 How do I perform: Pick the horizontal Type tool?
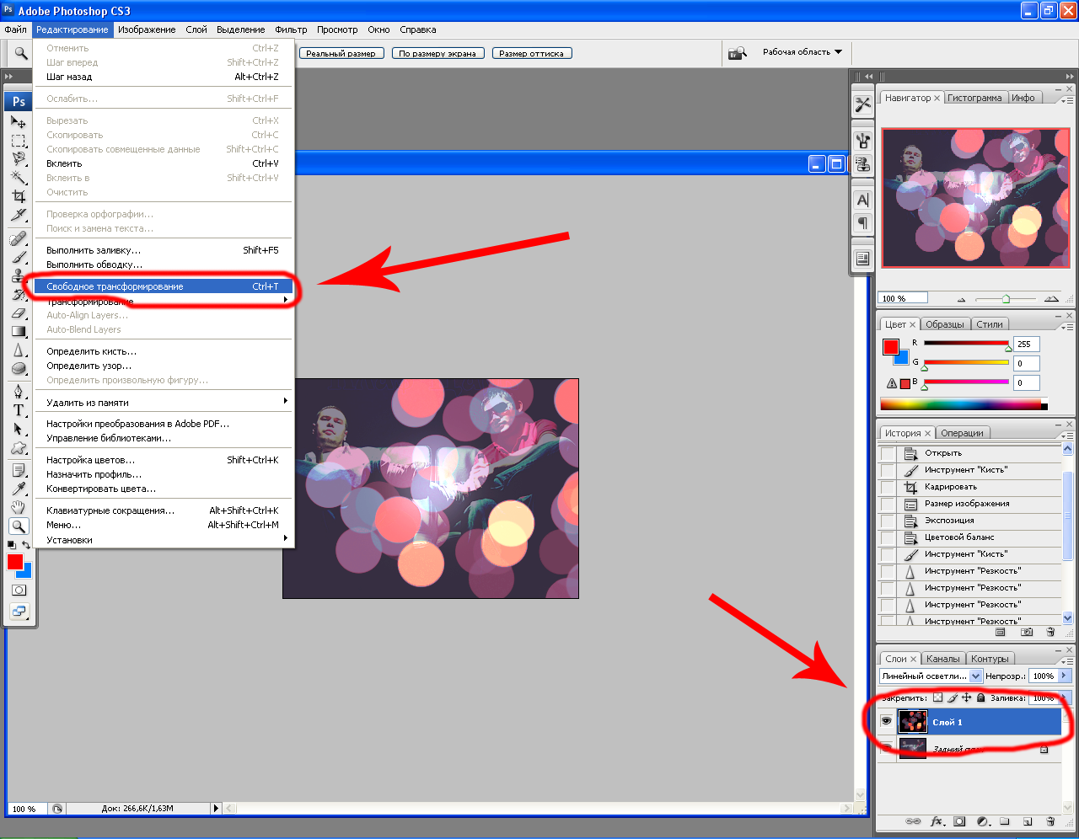point(19,410)
